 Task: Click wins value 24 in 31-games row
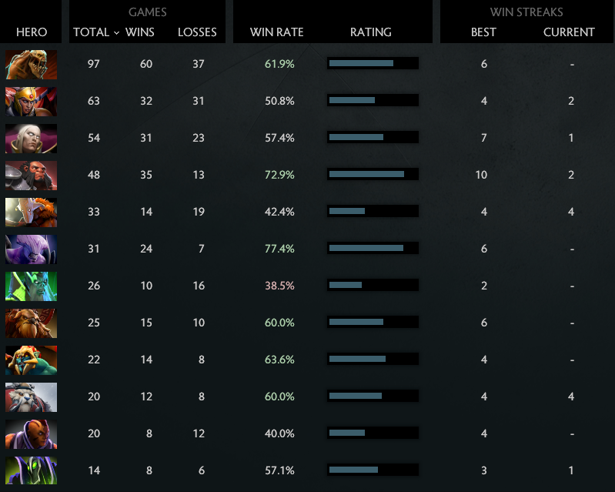coord(146,249)
